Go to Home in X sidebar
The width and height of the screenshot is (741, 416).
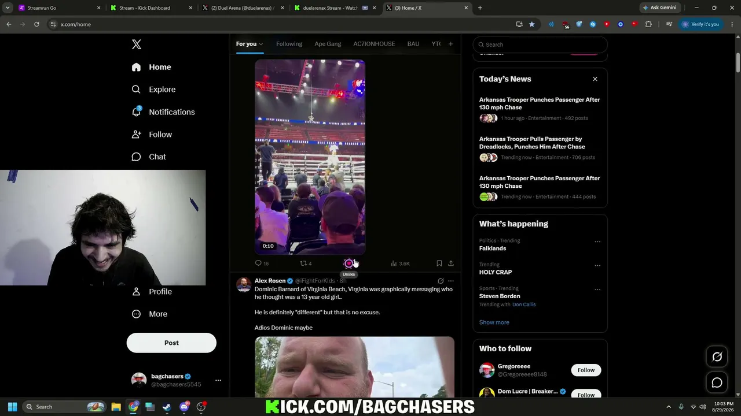(x=151, y=67)
